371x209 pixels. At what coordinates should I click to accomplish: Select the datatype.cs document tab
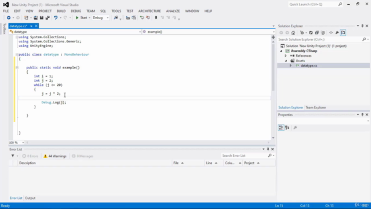click(19, 26)
